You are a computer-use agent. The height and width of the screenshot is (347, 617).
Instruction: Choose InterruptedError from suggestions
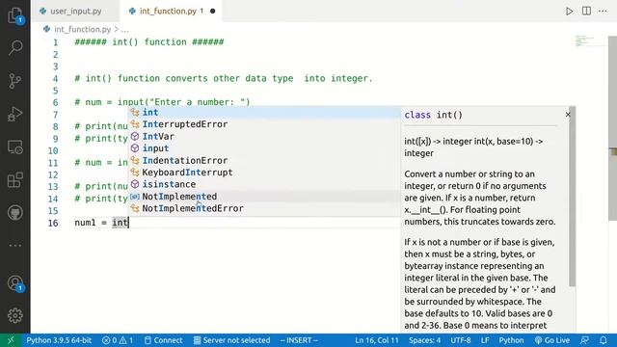(264, 124)
